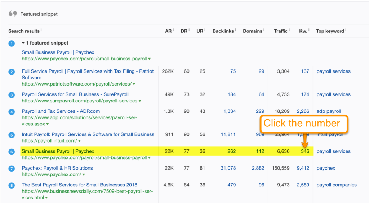Click the position 6 badge icon
Image resolution: width=369 pixels, height=203 pixels.
(x=12, y=152)
